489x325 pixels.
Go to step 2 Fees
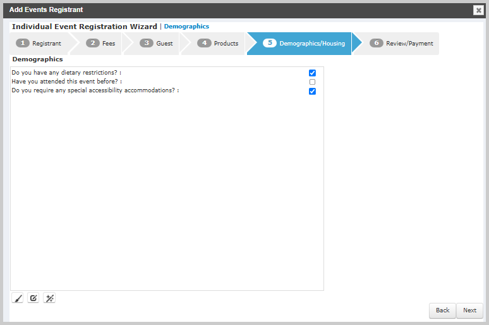click(x=100, y=44)
